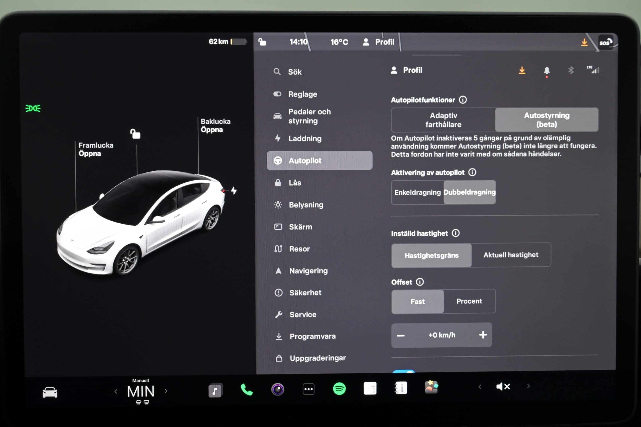Open notifications bell icon
Viewport: 641px width, 427px height.
click(x=546, y=71)
